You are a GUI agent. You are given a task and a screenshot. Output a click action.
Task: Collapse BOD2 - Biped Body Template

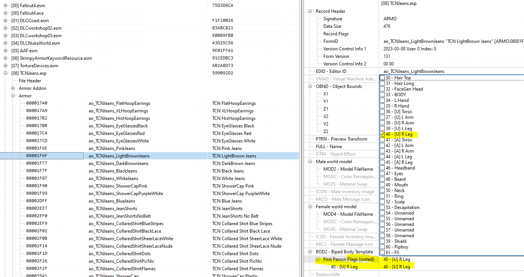click(310, 252)
